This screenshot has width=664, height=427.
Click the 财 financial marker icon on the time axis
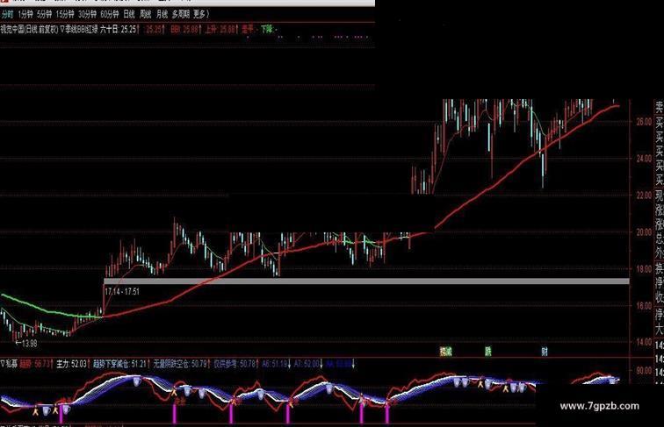[x=545, y=351]
